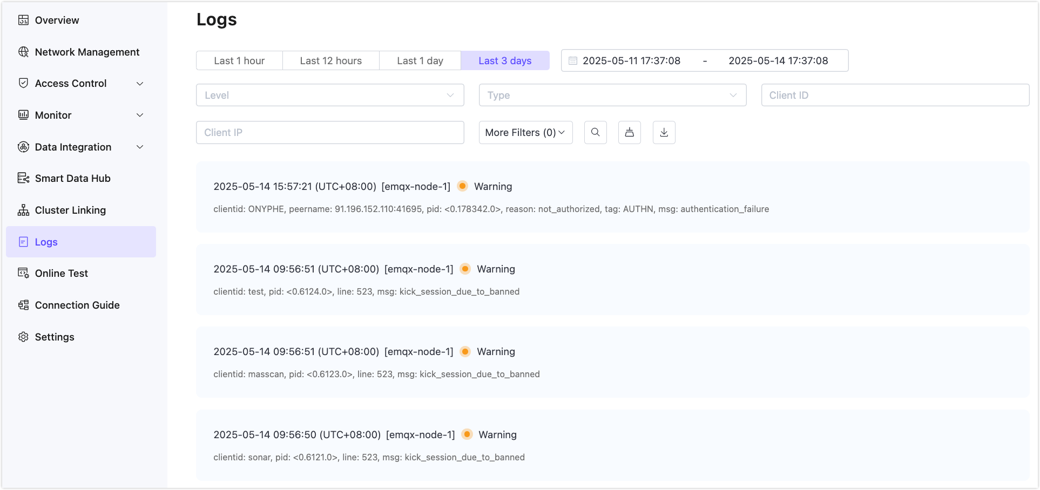Click the Client ID input field
Image resolution: width=1040 pixels, height=490 pixels.
[895, 95]
